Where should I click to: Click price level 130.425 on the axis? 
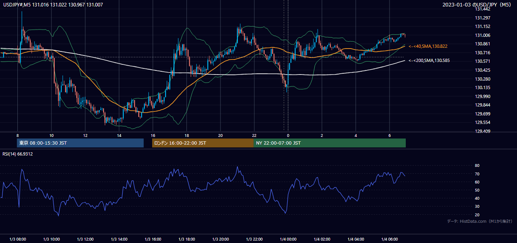(483, 70)
